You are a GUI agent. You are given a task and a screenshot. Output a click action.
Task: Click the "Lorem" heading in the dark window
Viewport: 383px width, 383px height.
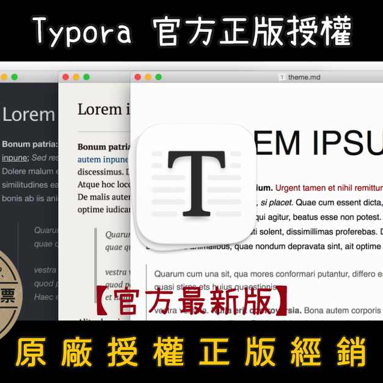point(29,115)
